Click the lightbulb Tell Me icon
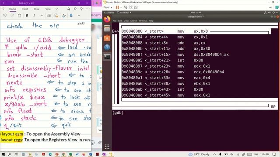The height and width of the screenshot is (157, 280). [81, 9]
